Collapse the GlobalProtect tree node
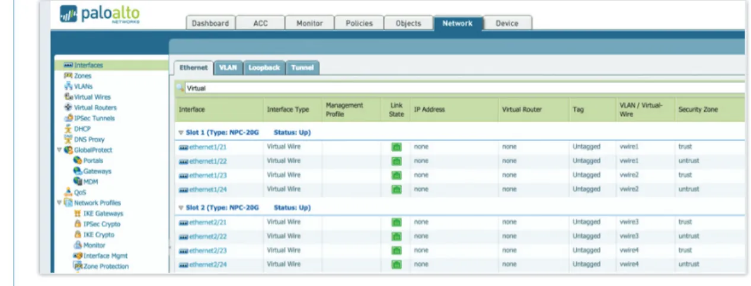751x286 pixels. 59,150
